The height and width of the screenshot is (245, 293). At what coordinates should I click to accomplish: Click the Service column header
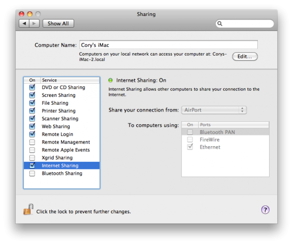click(x=68, y=80)
